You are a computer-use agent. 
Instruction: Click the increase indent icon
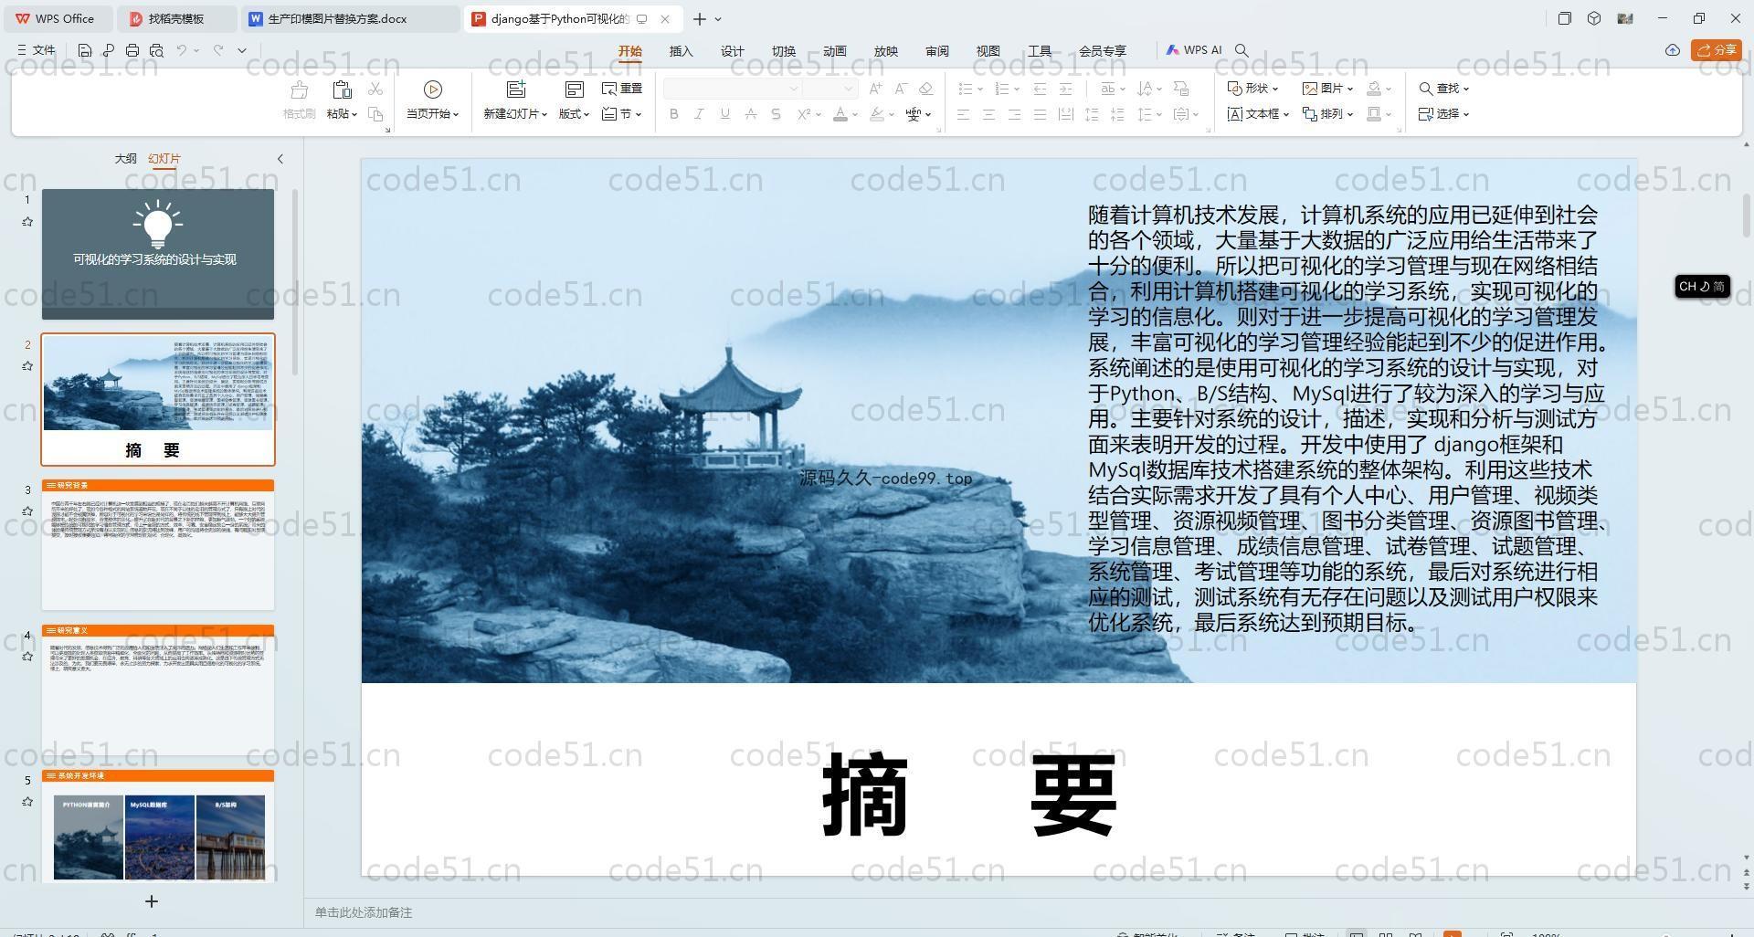pyautogui.click(x=1065, y=89)
